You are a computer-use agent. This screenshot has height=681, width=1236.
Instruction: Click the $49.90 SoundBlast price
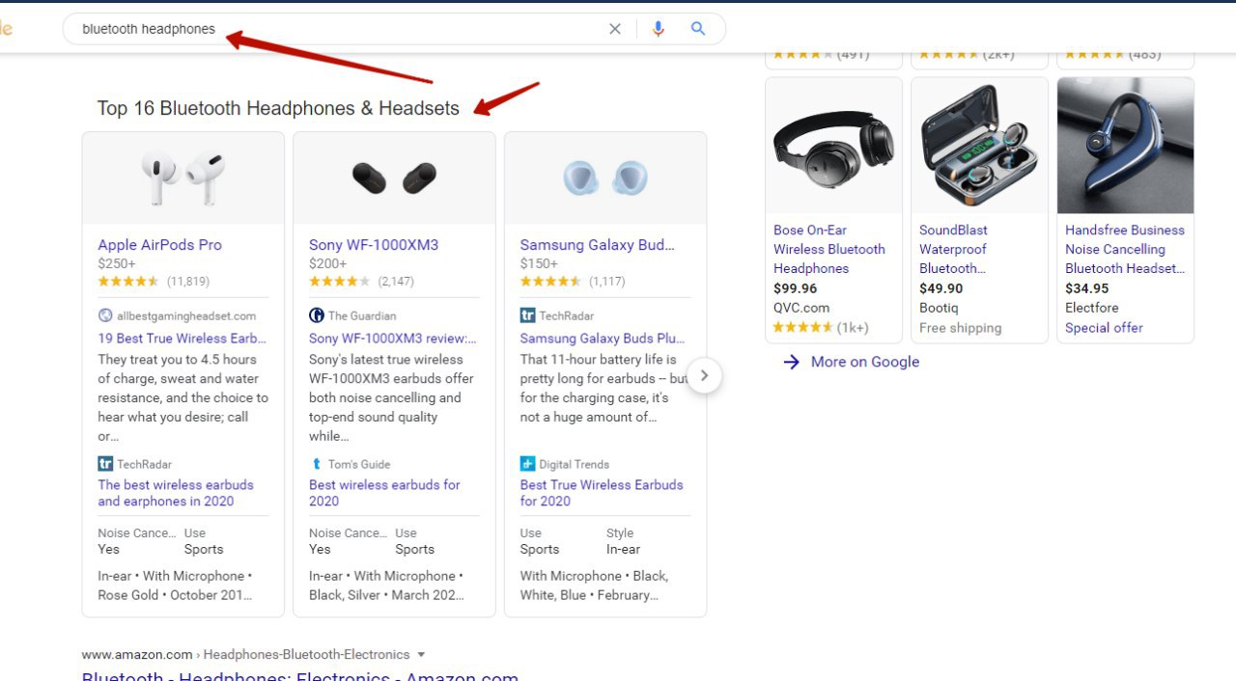click(941, 288)
